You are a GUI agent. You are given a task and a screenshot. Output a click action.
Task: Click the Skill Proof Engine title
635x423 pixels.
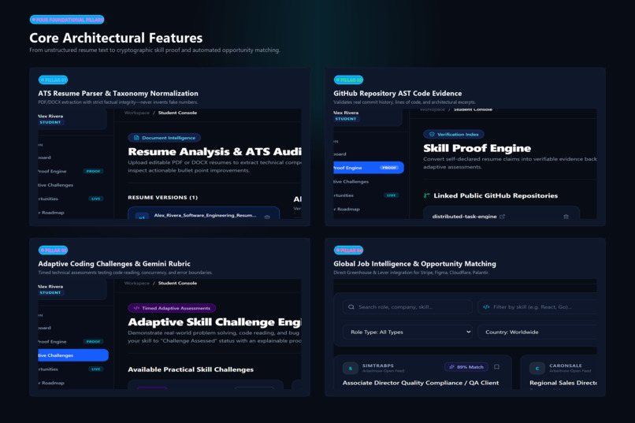click(477, 148)
